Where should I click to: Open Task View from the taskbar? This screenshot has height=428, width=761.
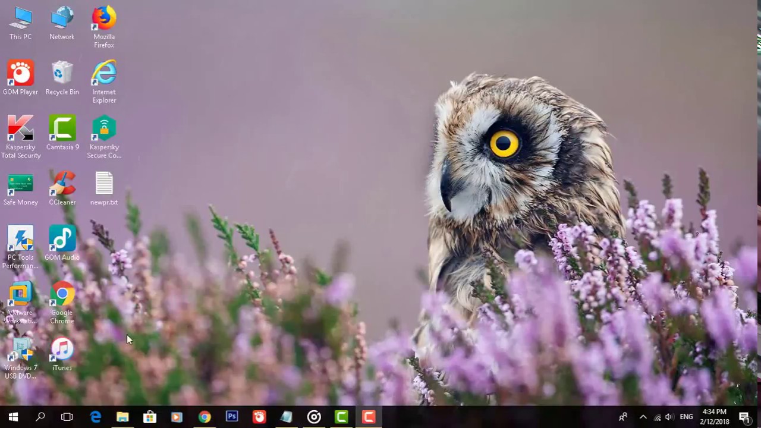67,417
